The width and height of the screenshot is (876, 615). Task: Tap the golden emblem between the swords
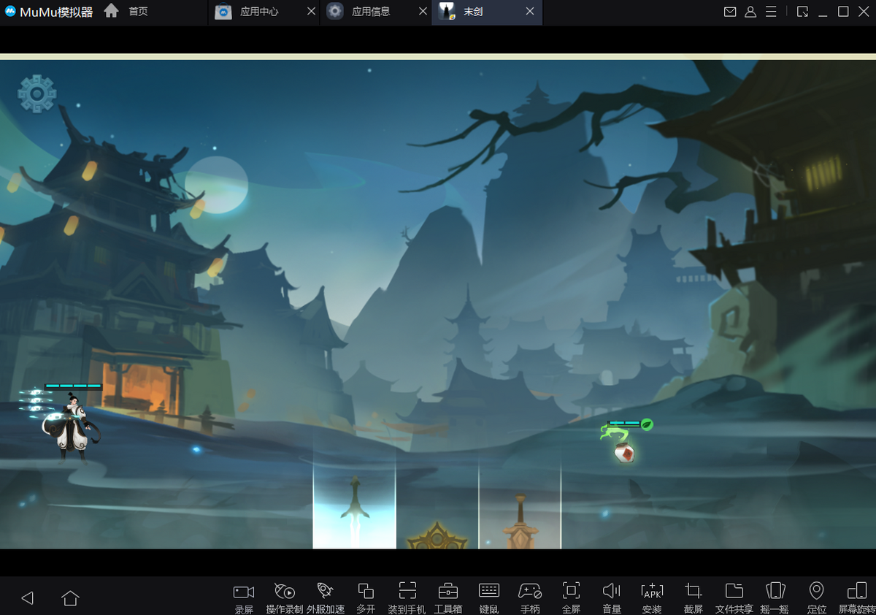click(x=437, y=536)
